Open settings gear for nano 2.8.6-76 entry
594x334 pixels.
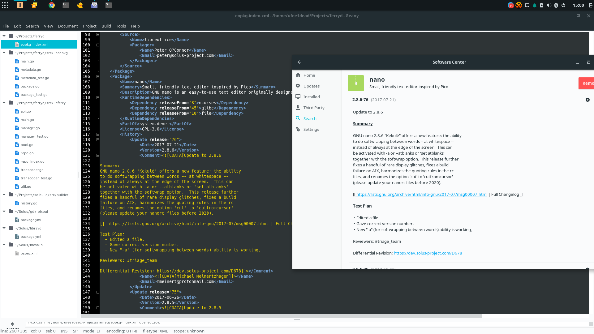click(x=588, y=100)
